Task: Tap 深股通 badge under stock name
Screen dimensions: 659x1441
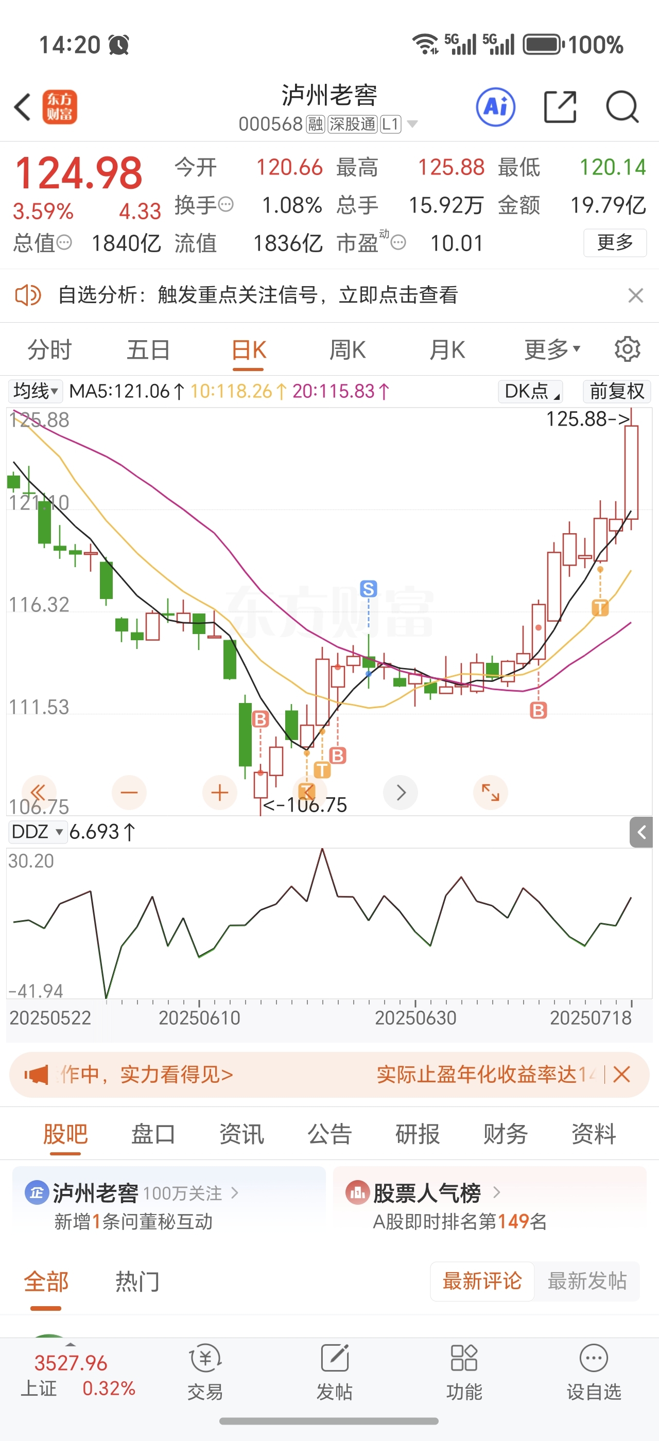Action: [353, 124]
